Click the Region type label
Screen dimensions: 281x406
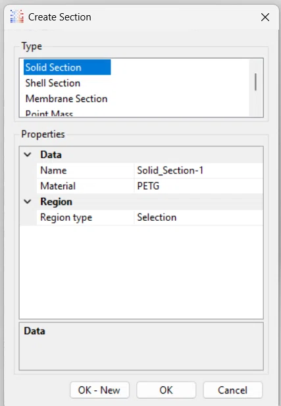pos(66,217)
